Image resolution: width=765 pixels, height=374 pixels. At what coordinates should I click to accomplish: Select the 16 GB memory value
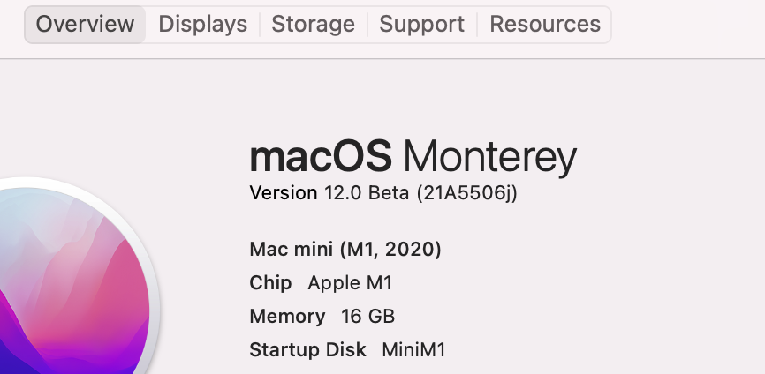(x=367, y=316)
